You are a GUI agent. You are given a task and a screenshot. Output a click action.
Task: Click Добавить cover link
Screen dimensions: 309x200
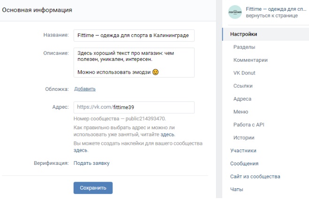pos(85,89)
